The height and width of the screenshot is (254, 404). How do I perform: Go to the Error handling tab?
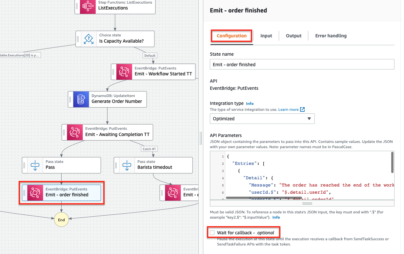pyautogui.click(x=331, y=36)
